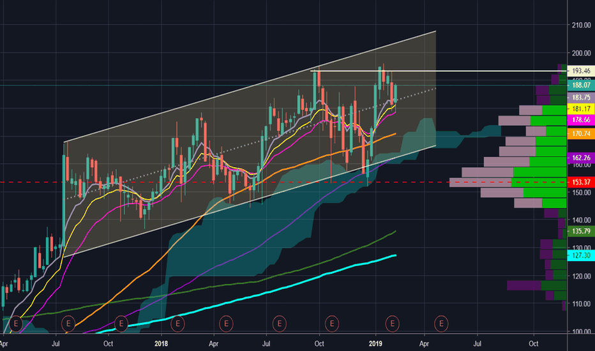Click the longest volume profile bar at 153.37
The height and width of the screenshot is (351, 595).
[x=508, y=183]
